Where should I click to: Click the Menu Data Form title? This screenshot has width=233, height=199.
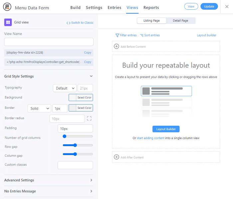(x=32, y=8)
